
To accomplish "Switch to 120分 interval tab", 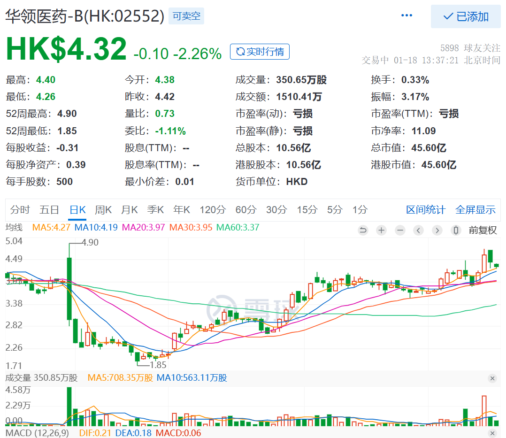I will [x=213, y=210].
